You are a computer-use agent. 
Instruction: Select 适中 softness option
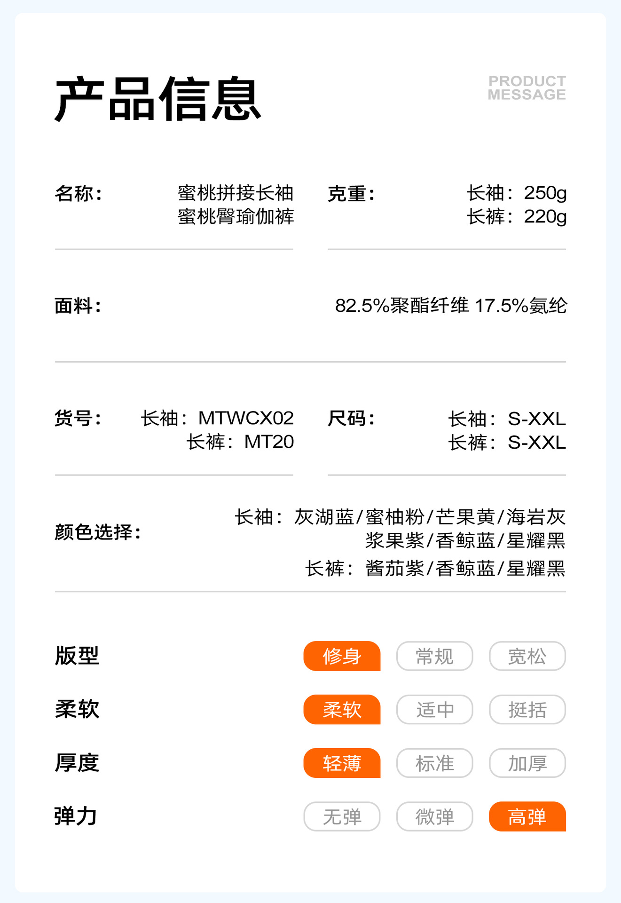(x=434, y=709)
